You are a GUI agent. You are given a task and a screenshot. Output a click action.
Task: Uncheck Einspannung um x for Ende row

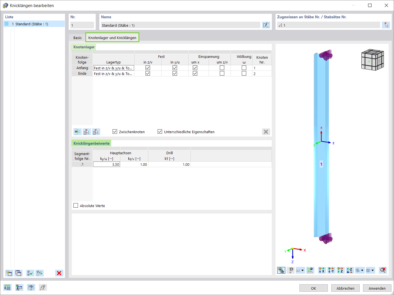coord(195,73)
